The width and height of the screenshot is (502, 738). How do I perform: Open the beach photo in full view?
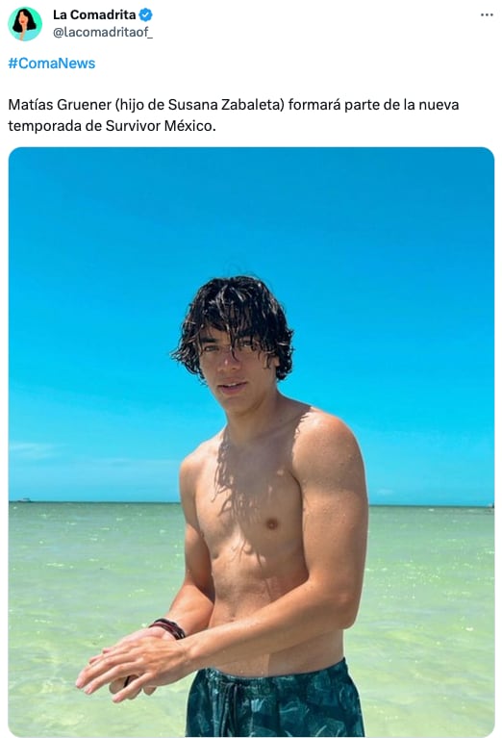click(x=251, y=442)
